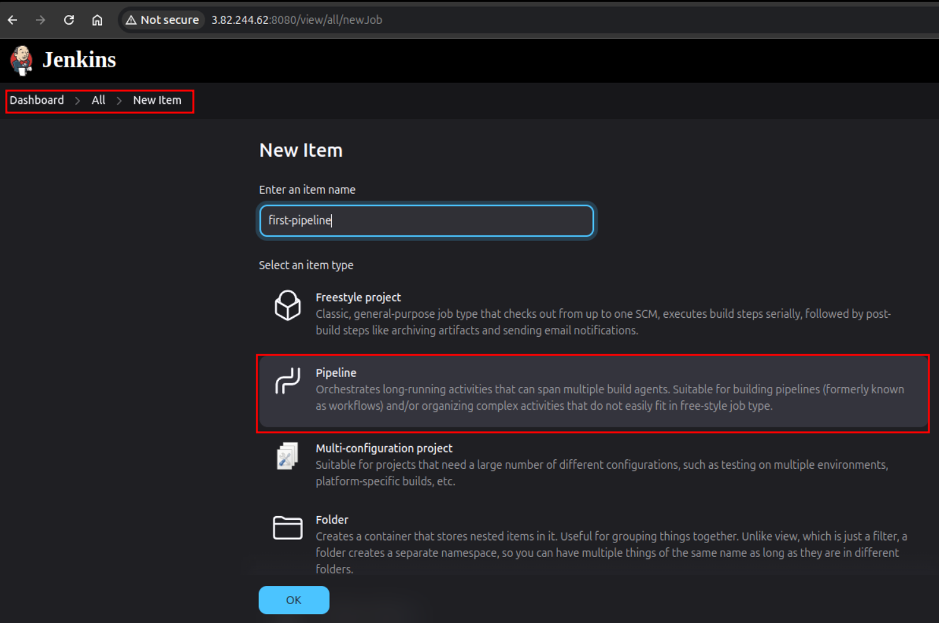The image size is (939, 623).
Task: Open the Dashboard breadcrumb link
Action: click(x=37, y=100)
